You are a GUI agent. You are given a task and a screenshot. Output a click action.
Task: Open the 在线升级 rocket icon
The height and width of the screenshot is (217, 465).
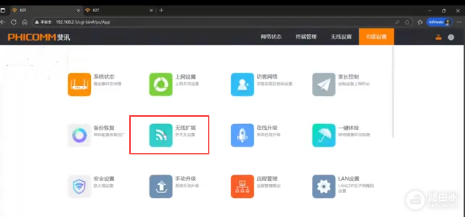coord(242,136)
